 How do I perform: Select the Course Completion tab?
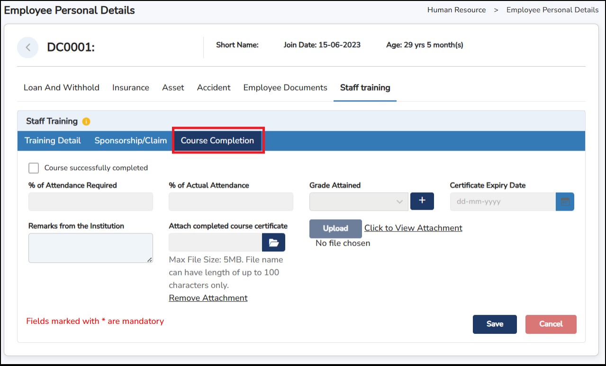click(217, 141)
